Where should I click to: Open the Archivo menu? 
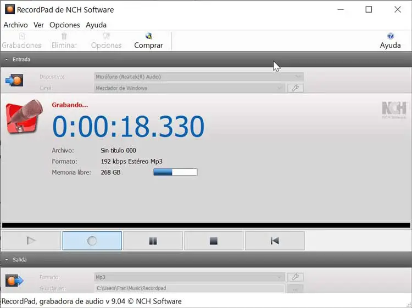point(15,25)
